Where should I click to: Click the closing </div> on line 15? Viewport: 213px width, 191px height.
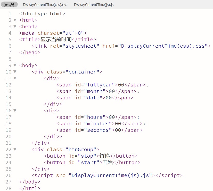[x=53, y=104]
